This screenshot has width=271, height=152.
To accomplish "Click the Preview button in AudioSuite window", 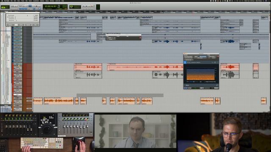I will tap(185, 88).
